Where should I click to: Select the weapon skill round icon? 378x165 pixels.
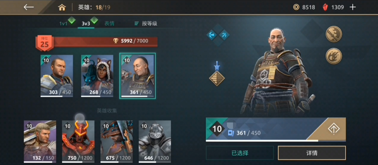click(x=334, y=34)
